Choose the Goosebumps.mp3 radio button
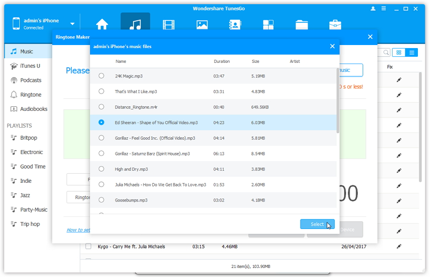The height and width of the screenshot is (277, 430). (102, 200)
